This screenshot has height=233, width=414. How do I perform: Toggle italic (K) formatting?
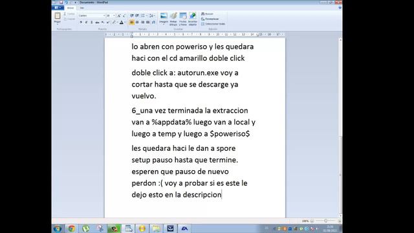pos(86,22)
